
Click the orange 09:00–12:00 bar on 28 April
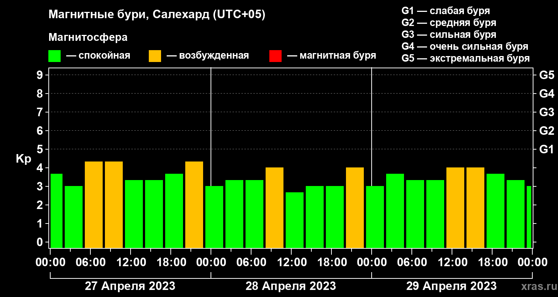point(275,208)
